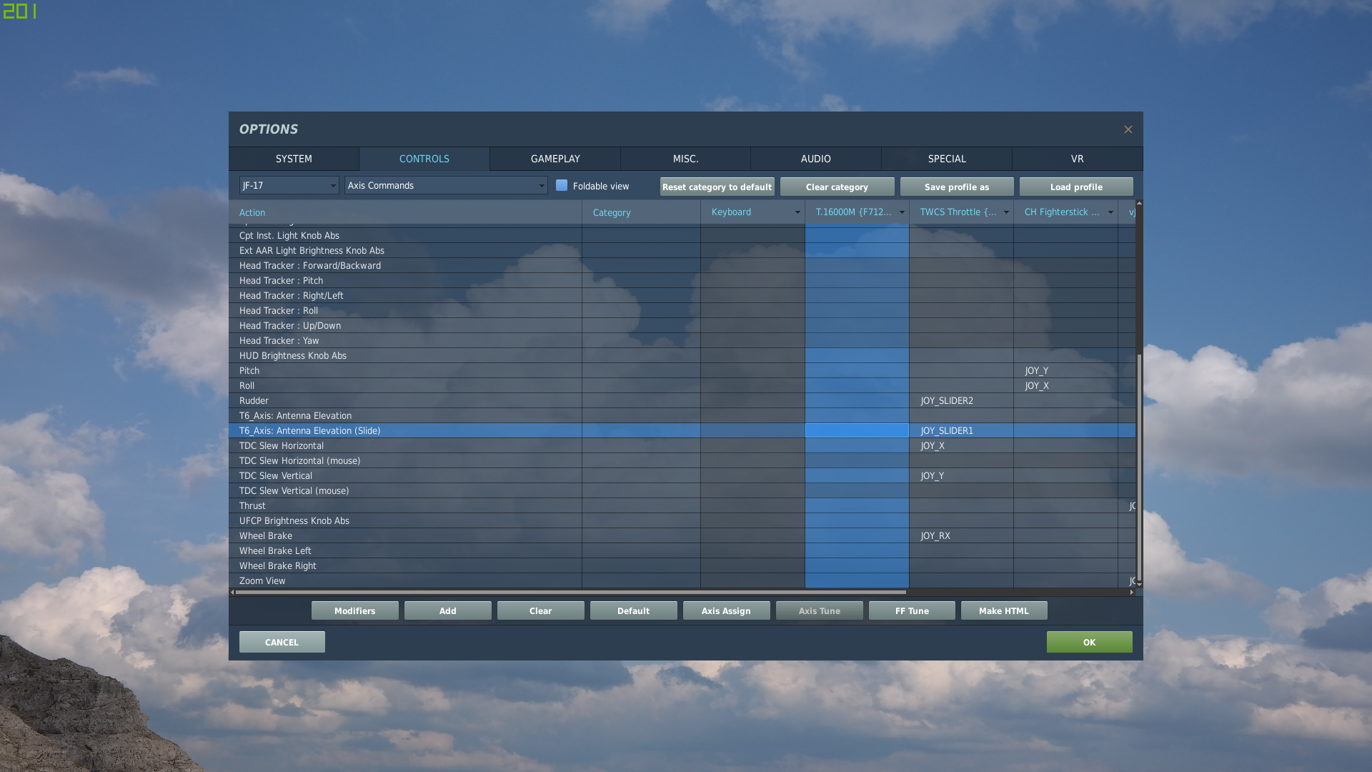The image size is (1372, 772).
Task: Expand the T.16000M column dropdown arrow
Action: click(x=902, y=212)
